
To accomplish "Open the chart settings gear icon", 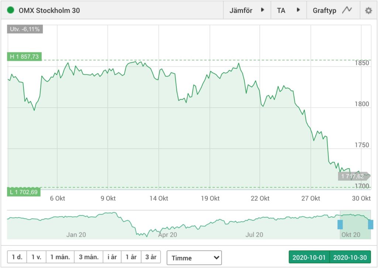I will click(368, 10).
